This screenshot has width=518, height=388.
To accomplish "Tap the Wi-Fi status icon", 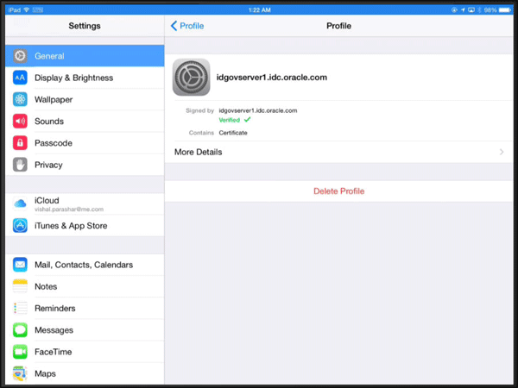I will point(27,9).
